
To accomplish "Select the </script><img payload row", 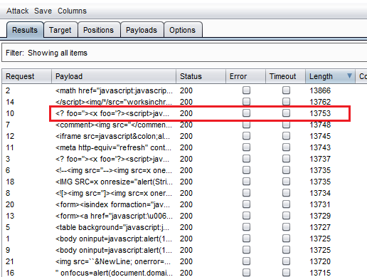I will 114,102.
